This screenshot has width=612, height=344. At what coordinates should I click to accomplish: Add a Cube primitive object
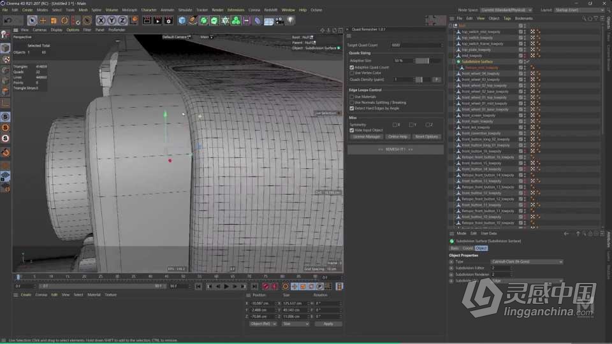point(182,20)
